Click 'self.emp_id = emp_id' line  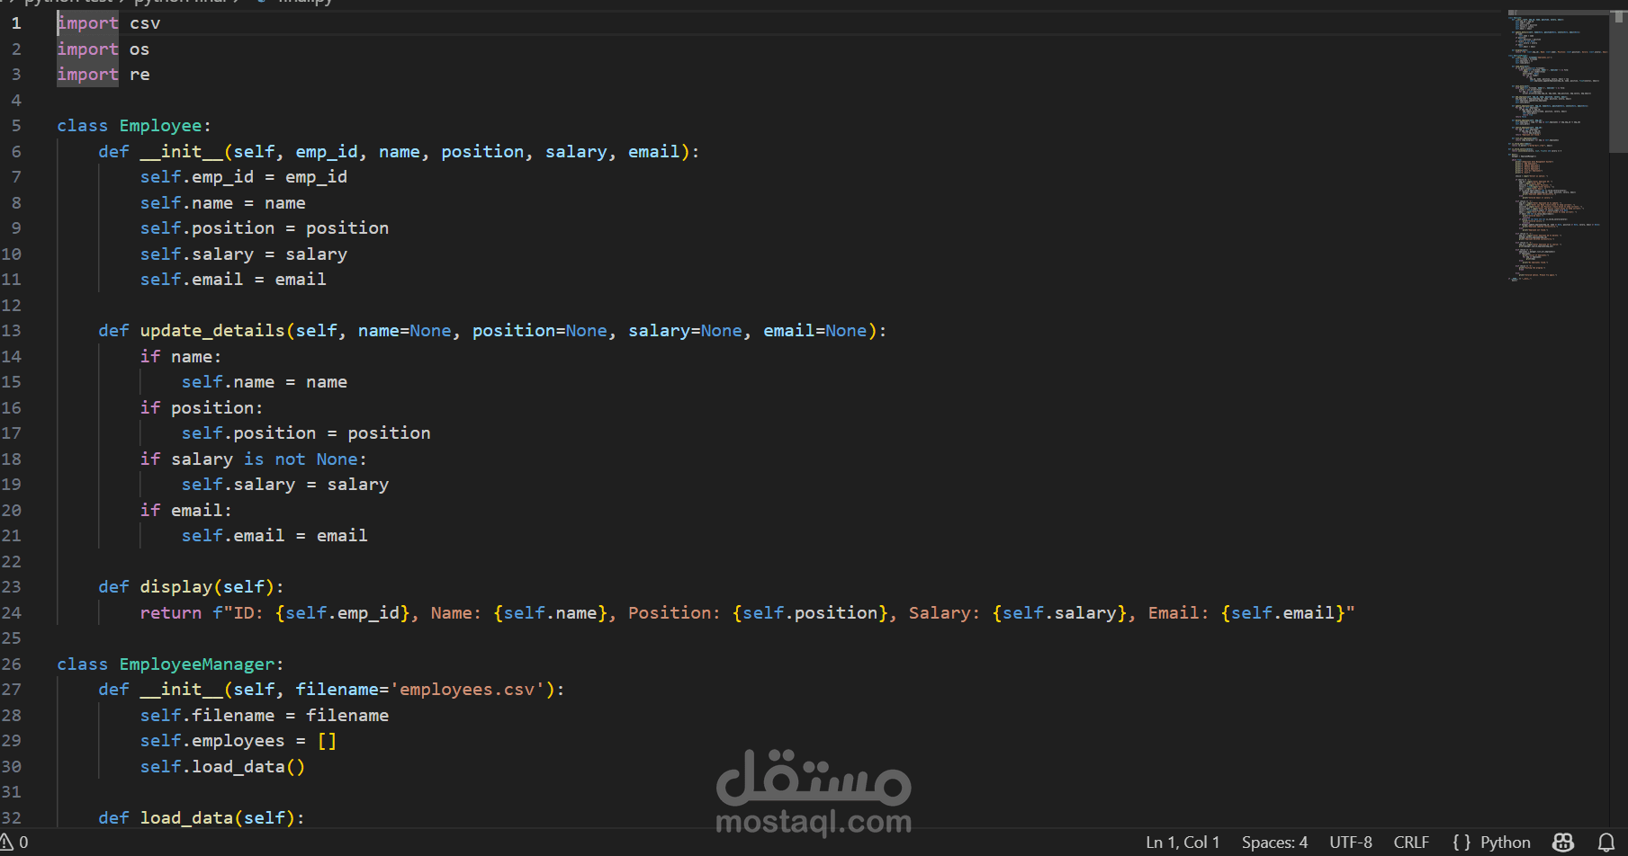(244, 177)
